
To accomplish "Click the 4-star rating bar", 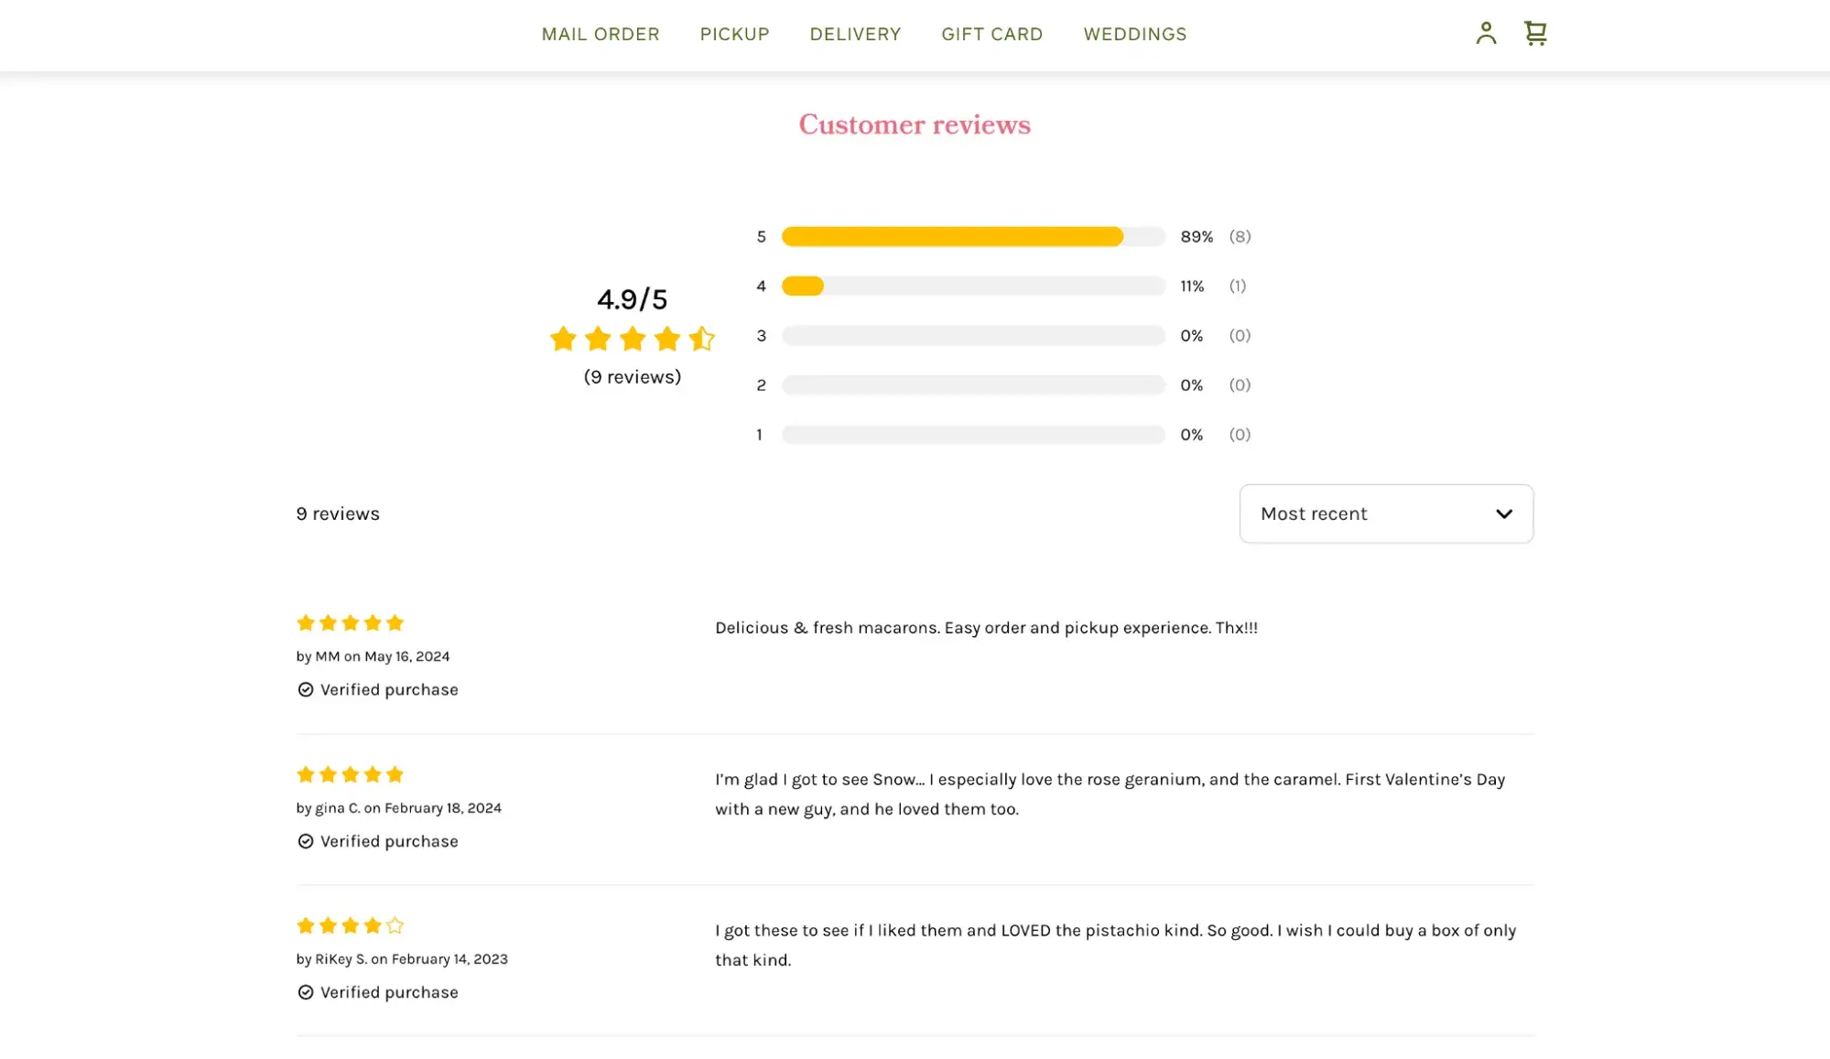I will (x=972, y=286).
